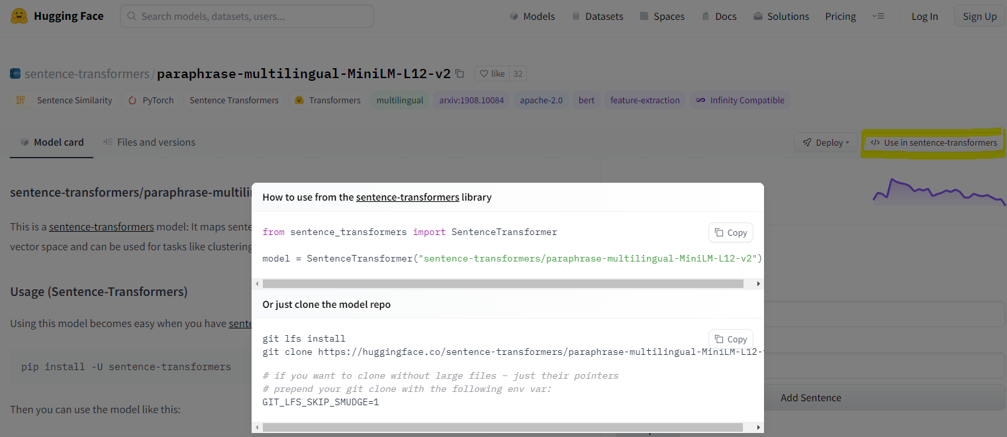1007x437 pixels.
Task: Open the Spaces navigation link
Action: [662, 16]
